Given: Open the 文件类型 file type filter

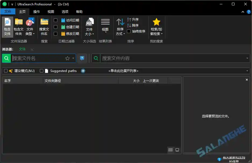Looking at the screenshot, I should 30,26.
